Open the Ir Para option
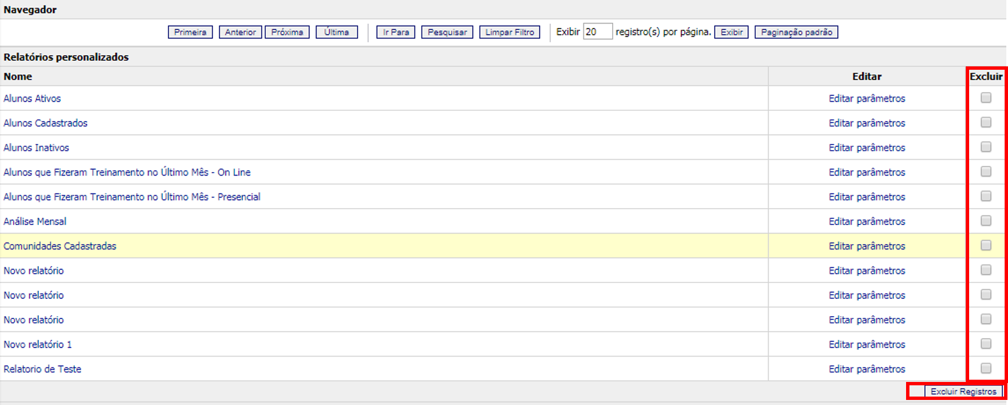Screen dimensions: 1008x405 click(x=396, y=32)
